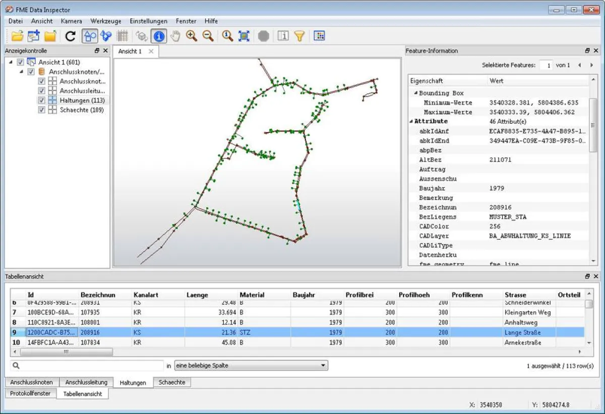Image resolution: width=605 pixels, height=414 pixels.
Task: Toggle the Haltungen (113) checkbox
Action: tap(41, 100)
